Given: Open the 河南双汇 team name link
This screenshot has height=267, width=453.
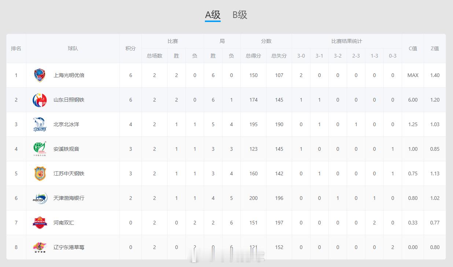Looking at the screenshot, I should [x=64, y=223].
